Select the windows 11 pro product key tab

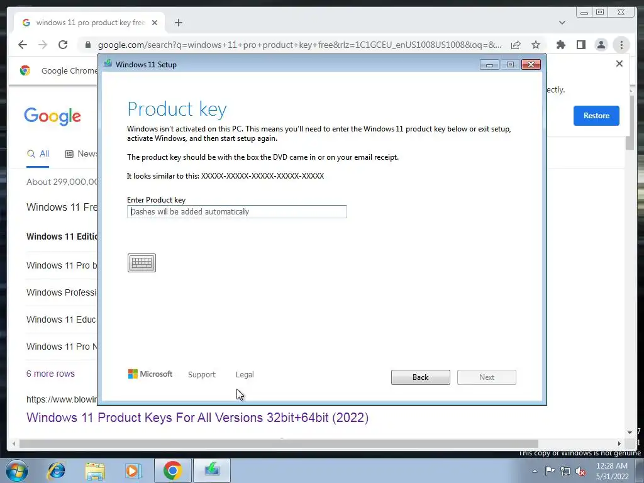[x=89, y=23]
